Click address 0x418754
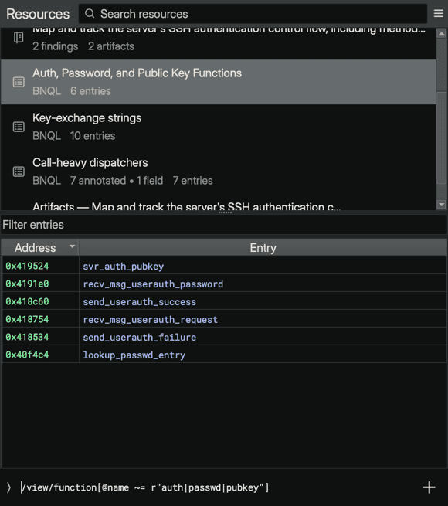This screenshot has width=448, height=506. point(27,319)
